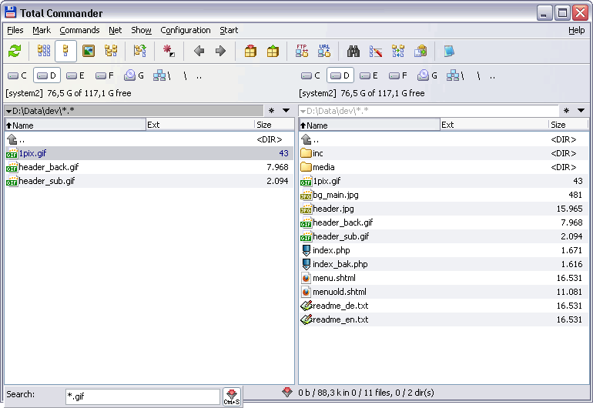Select drive C in left panel

pos(18,75)
